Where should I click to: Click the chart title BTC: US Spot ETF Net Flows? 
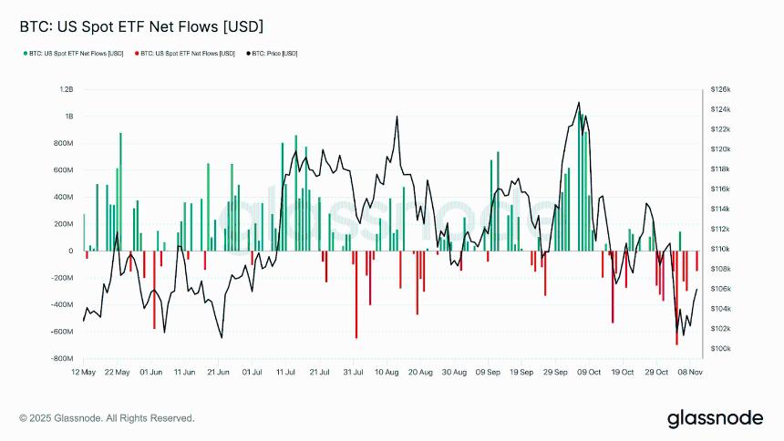pos(135,26)
